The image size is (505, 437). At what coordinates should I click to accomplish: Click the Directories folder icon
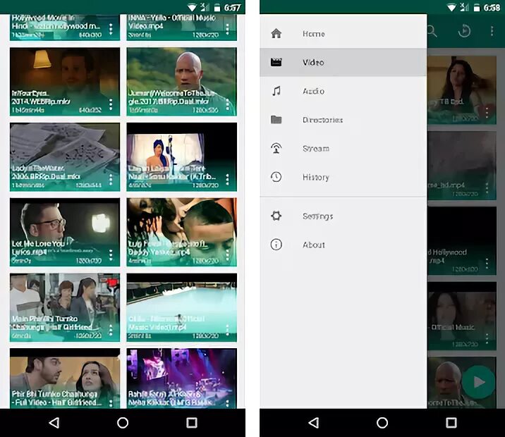coord(276,120)
